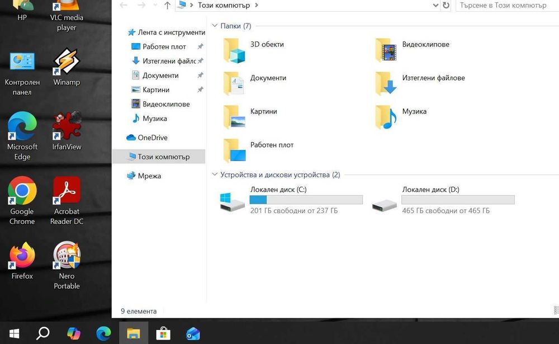Open address bar history dropdown

(x=435, y=6)
